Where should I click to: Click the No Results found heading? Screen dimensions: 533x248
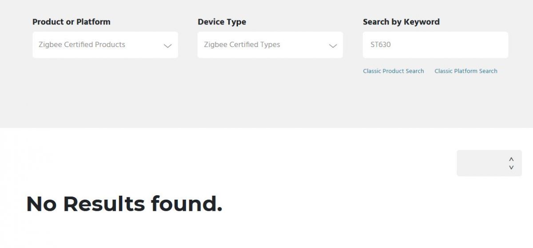click(x=124, y=204)
